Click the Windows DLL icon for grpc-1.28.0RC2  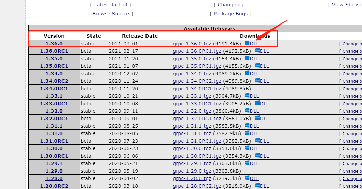tap(257, 185)
